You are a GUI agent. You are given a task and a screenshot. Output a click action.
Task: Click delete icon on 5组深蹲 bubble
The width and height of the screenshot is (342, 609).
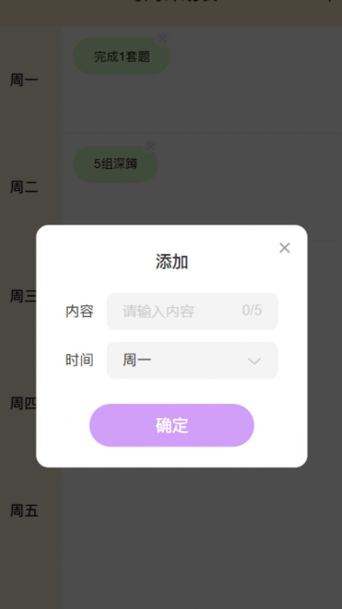(x=150, y=146)
